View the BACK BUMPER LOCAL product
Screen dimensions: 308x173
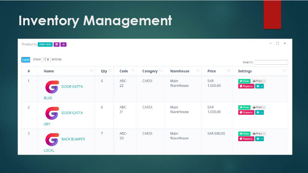tap(244, 134)
